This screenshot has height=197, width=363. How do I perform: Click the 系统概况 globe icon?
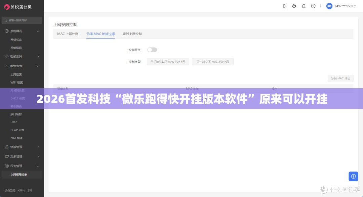7,31
